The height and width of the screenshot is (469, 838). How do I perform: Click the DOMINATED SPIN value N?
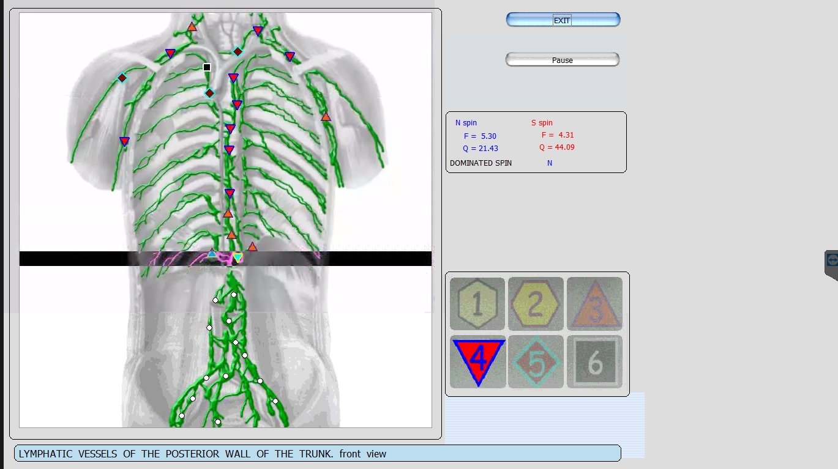[550, 163]
